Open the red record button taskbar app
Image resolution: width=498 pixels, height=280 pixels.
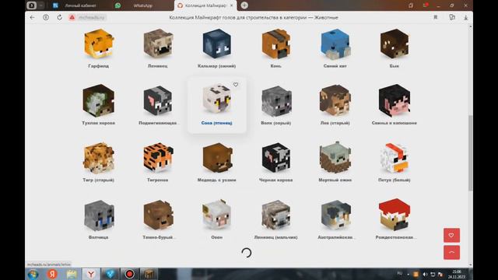tap(129, 274)
